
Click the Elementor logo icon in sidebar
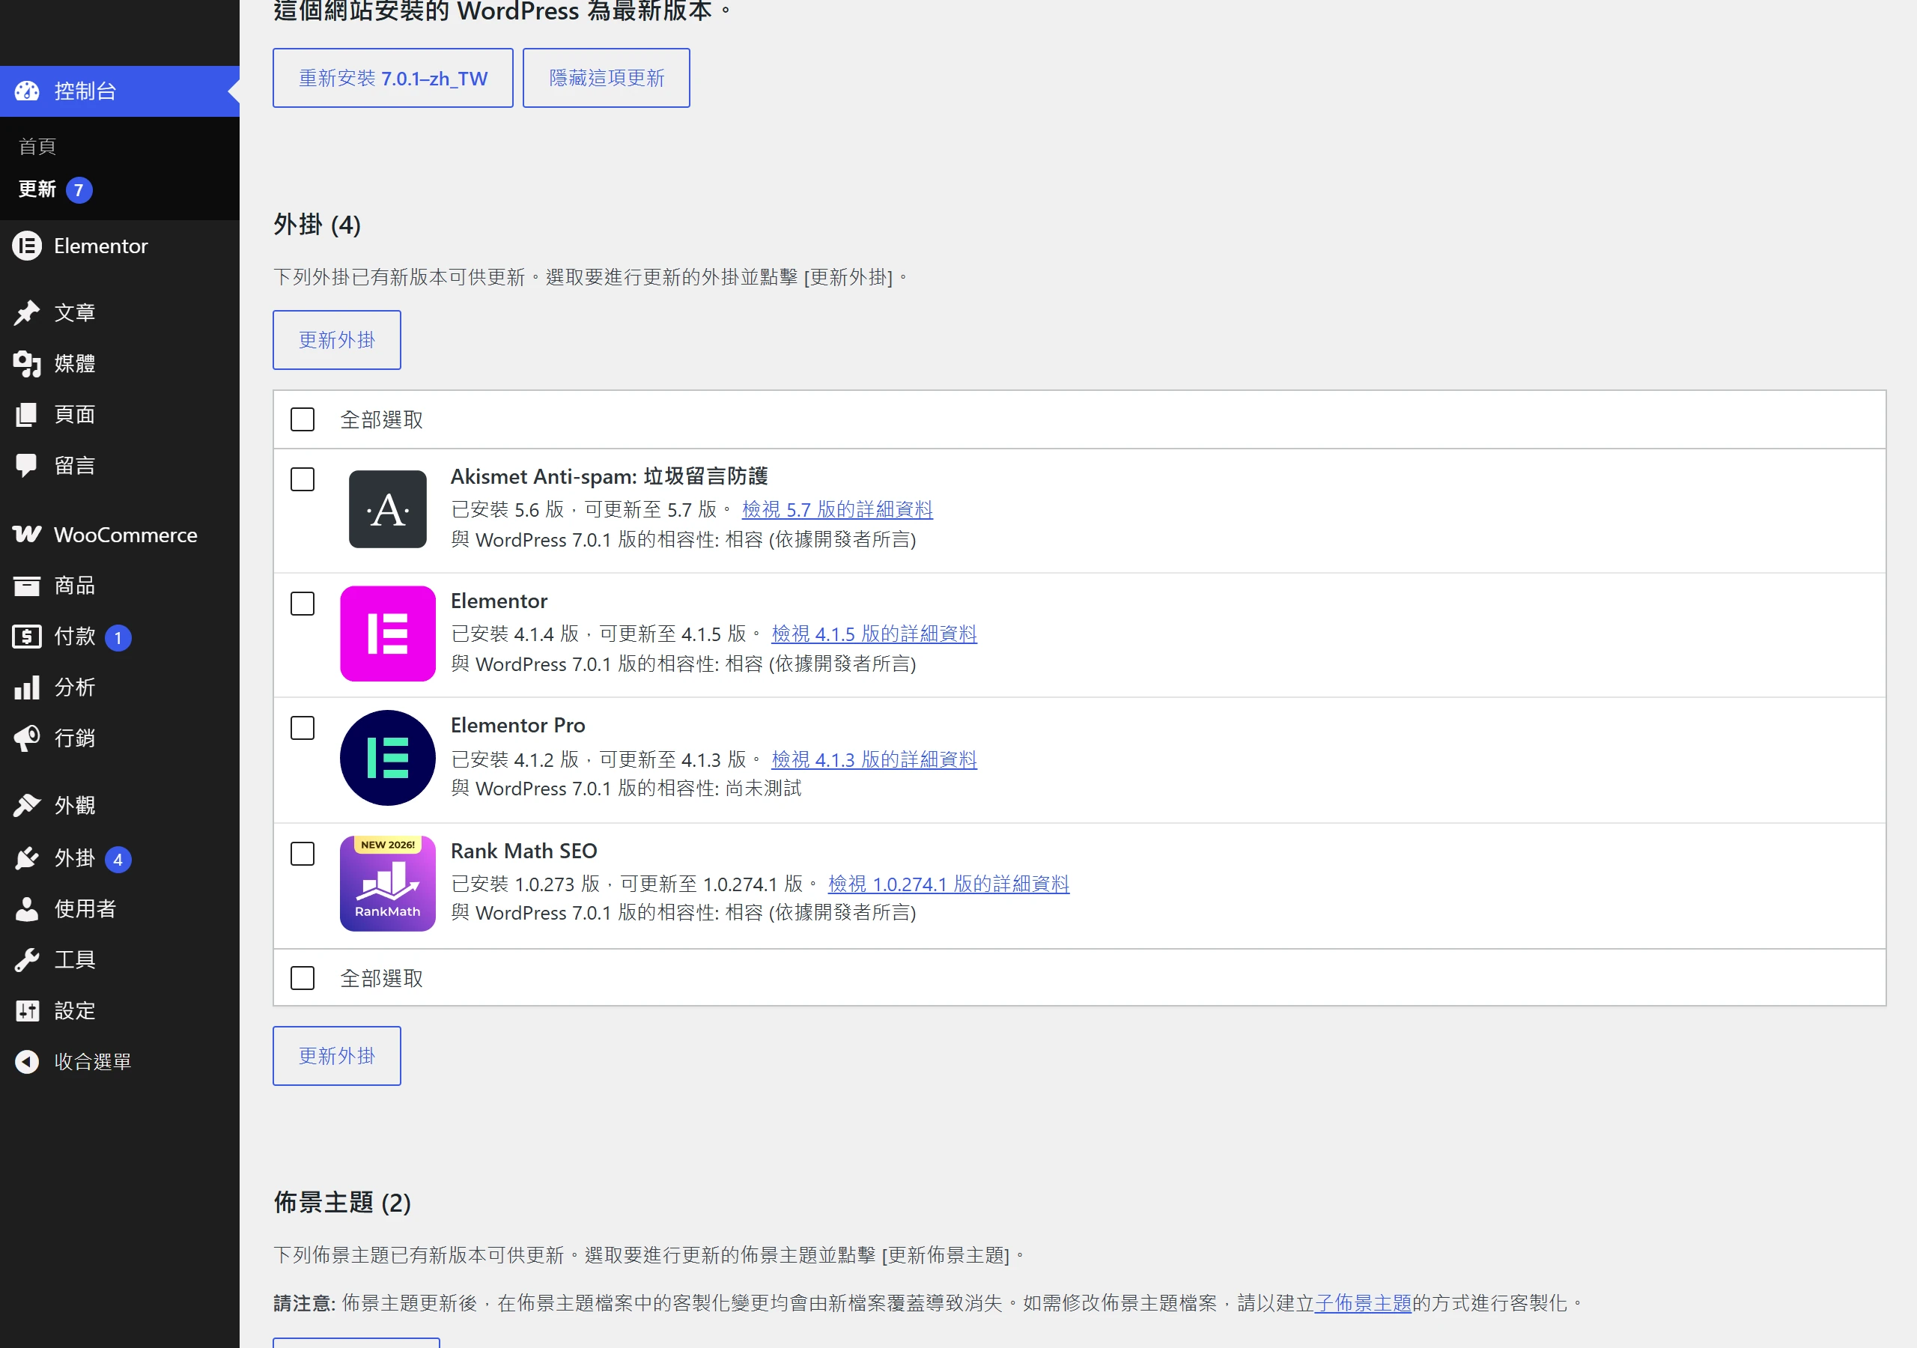click(x=27, y=246)
